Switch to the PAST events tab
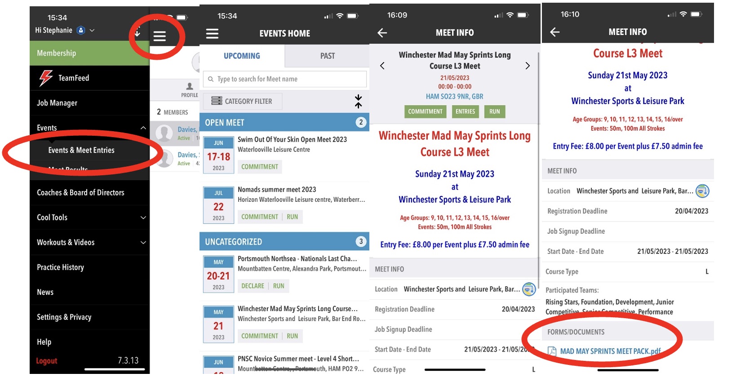This screenshot has height=382, width=754. (x=327, y=56)
